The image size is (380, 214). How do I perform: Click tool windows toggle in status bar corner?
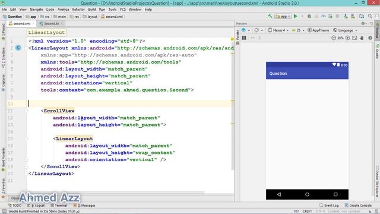click(x=4, y=212)
